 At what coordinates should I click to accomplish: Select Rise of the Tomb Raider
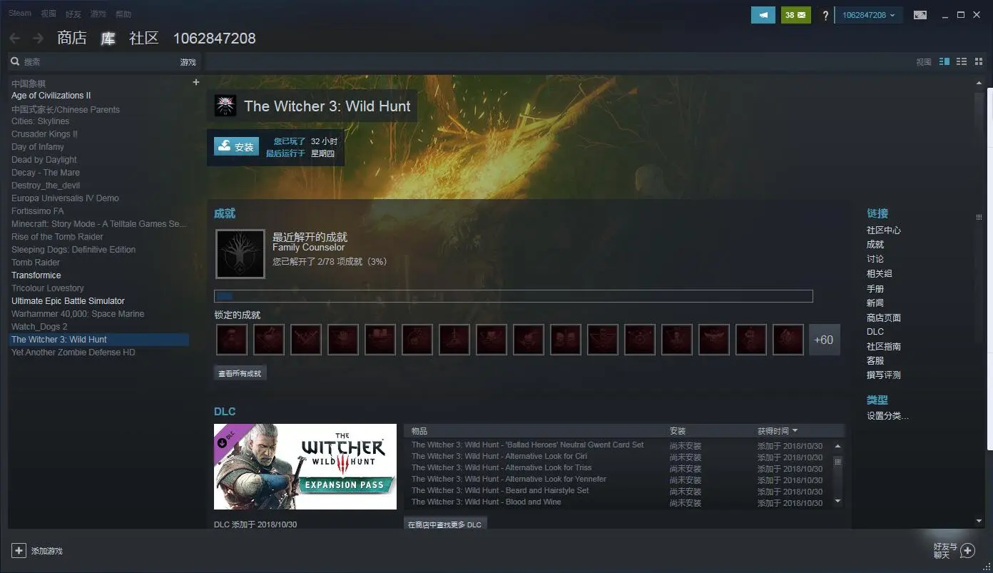pyautogui.click(x=57, y=237)
